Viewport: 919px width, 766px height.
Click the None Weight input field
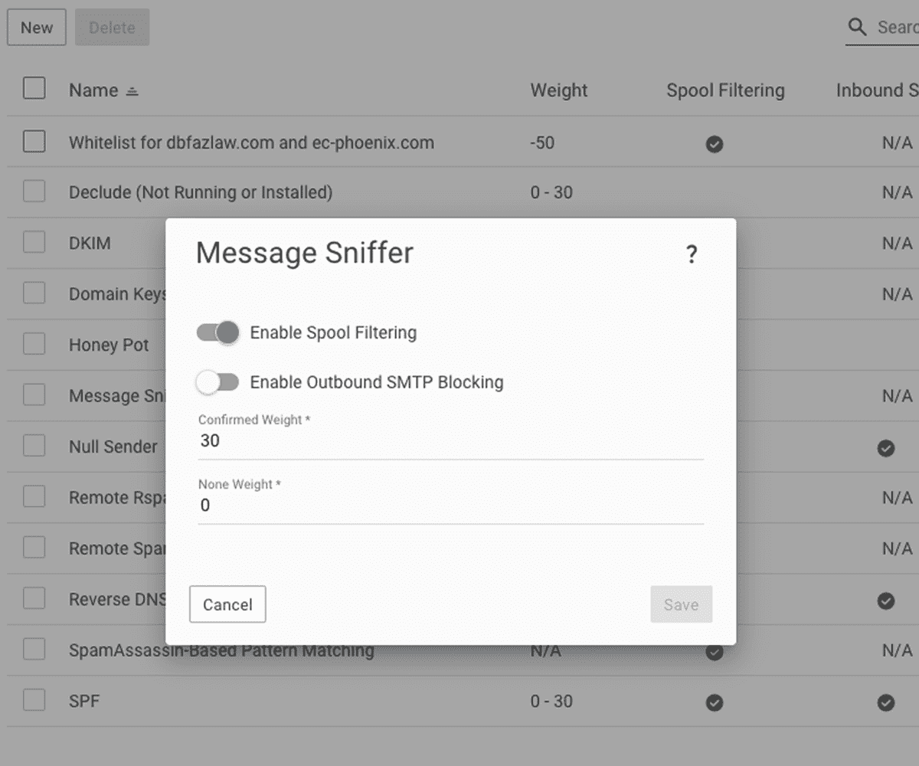[450, 506]
